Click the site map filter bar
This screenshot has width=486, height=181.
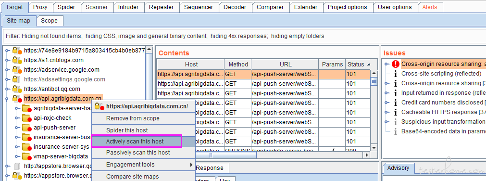click(242, 36)
